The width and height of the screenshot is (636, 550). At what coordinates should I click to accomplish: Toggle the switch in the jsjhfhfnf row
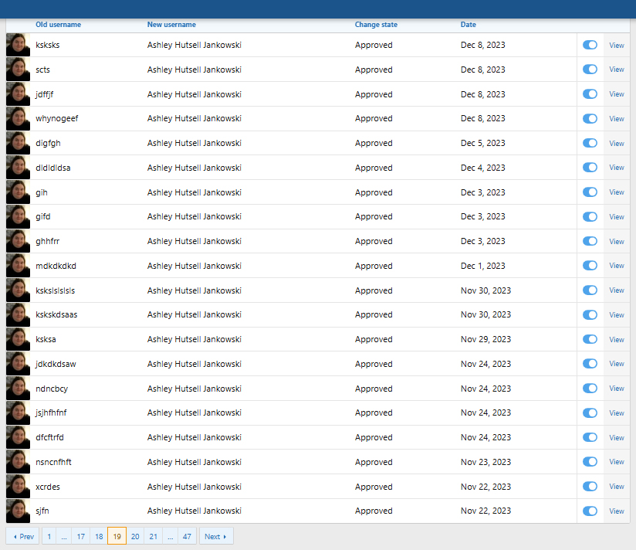click(x=590, y=413)
